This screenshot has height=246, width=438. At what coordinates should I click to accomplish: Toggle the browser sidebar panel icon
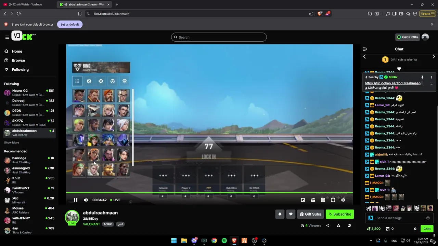394,14
